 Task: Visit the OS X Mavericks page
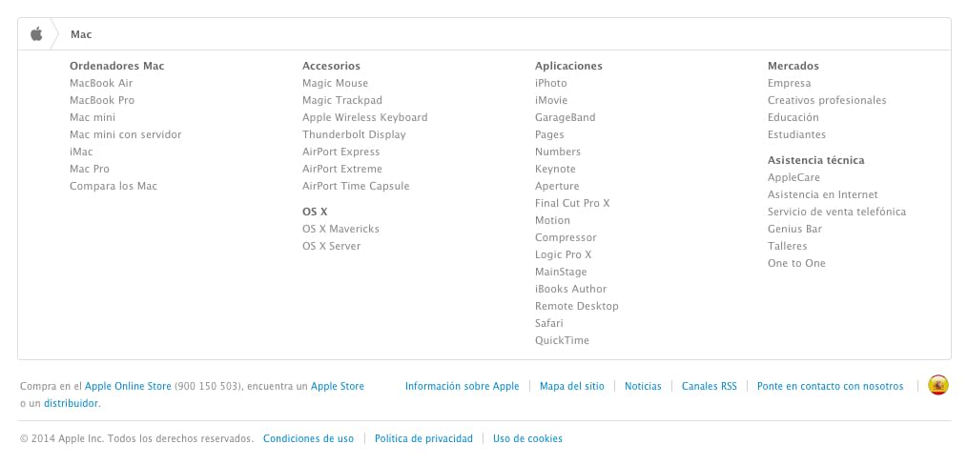pyautogui.click(x=340, y=229)
